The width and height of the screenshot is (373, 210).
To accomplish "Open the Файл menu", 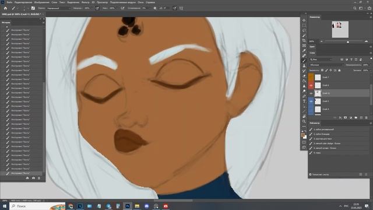I will (9, 2).
